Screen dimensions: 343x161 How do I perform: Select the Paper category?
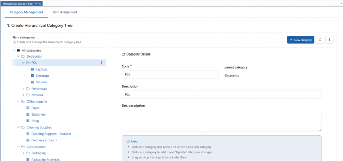[x=36, y=108]
